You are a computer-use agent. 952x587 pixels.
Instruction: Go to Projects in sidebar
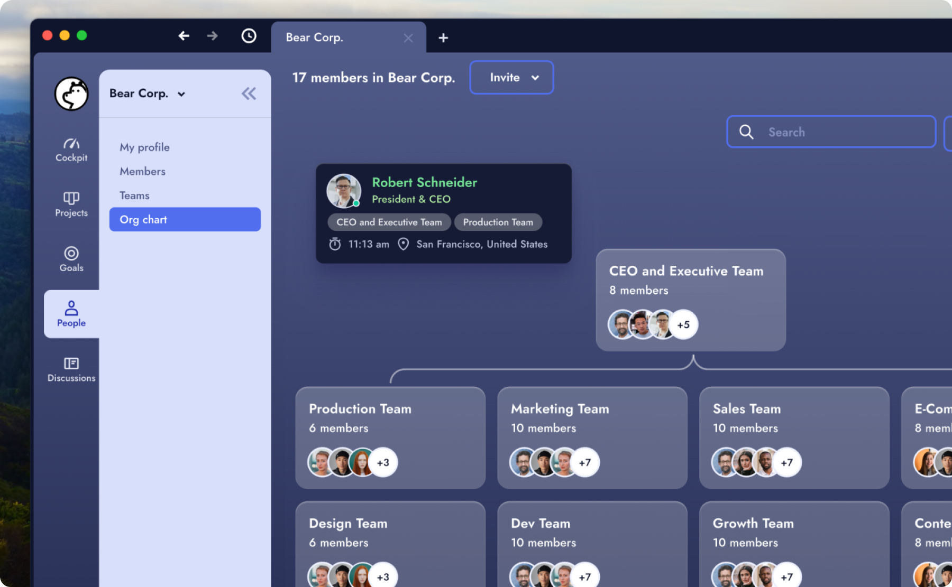tap(71, 204)
